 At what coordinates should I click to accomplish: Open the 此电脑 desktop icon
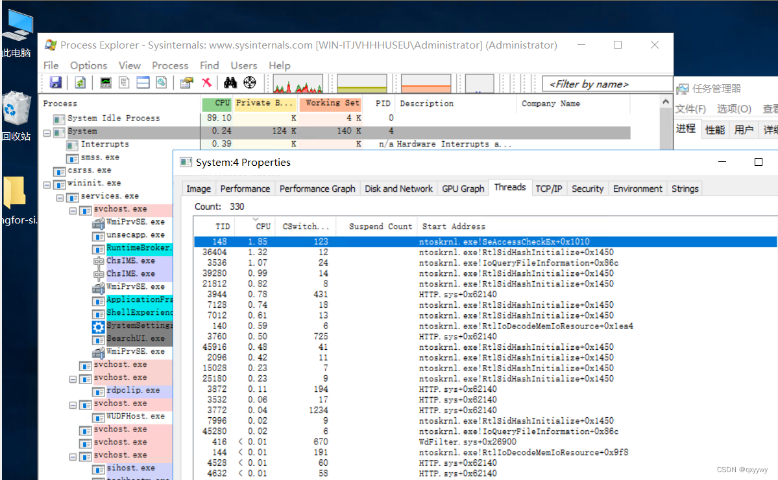coord(17,35)
